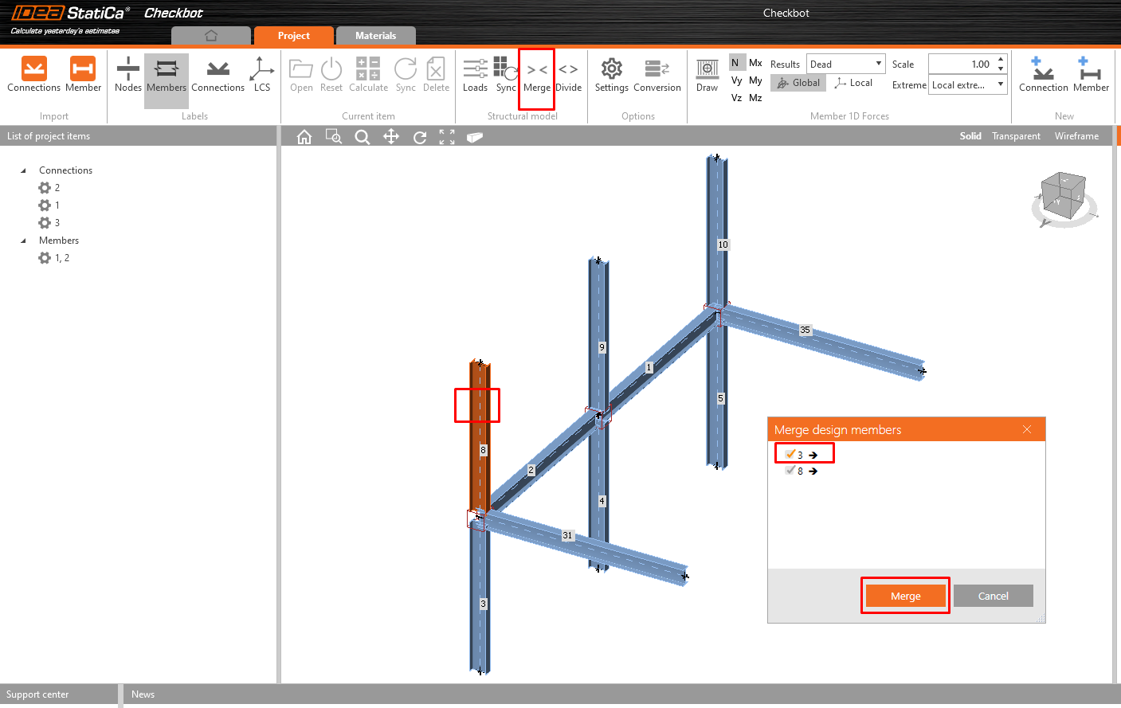Image resolution: width=1121 pixels, height=708 pixels.
Task: Switch to the Materials tab
Action: [375, 36]
